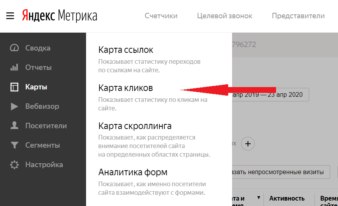Click the Сегменты funnel icon

pyautogui.click(x=14, y=145)
